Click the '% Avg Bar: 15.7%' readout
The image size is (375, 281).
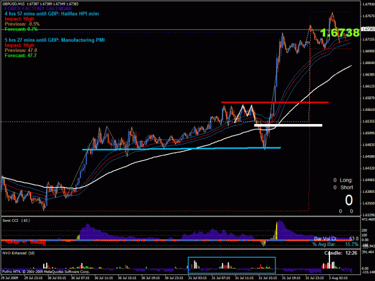tap(335, 244)
